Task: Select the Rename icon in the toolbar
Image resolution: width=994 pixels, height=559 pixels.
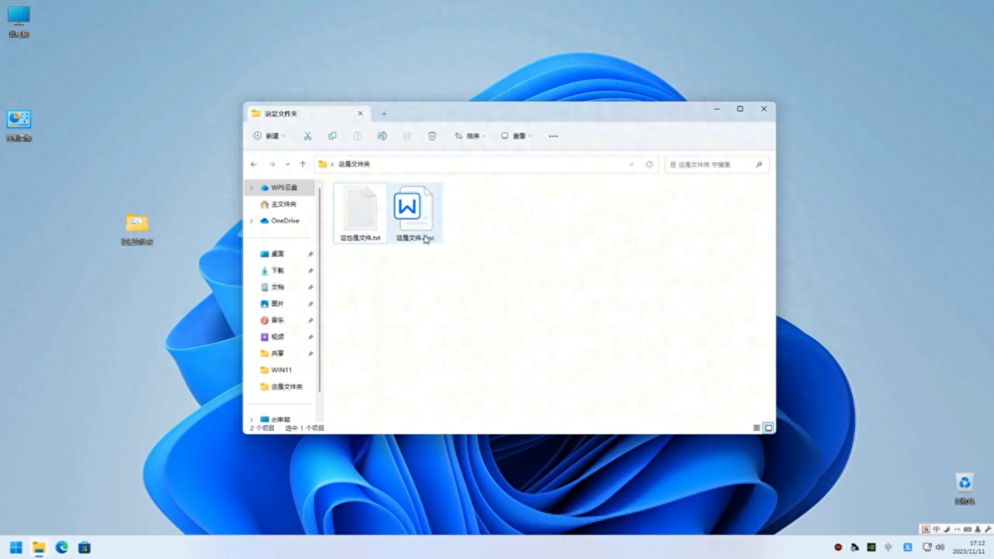Action: pyautogui.click(x=382, y=136)
